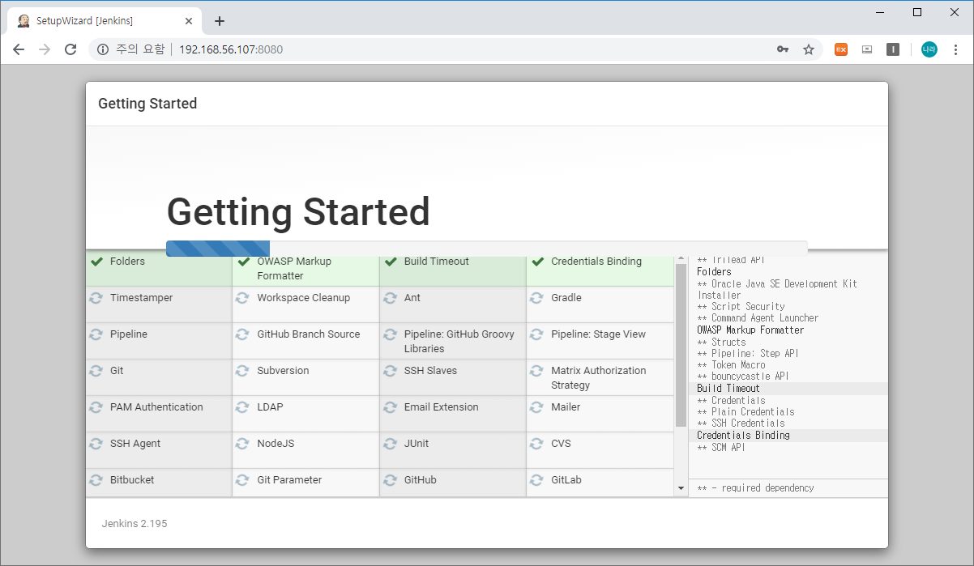Click the sync icon beside Pipeline: Stage View

point(537,334)
